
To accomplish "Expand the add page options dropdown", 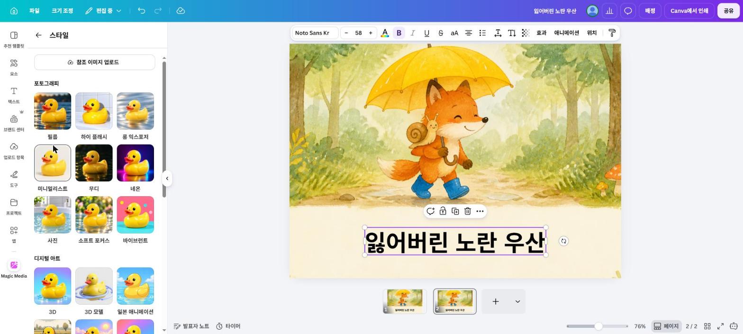I will [517, 301].
